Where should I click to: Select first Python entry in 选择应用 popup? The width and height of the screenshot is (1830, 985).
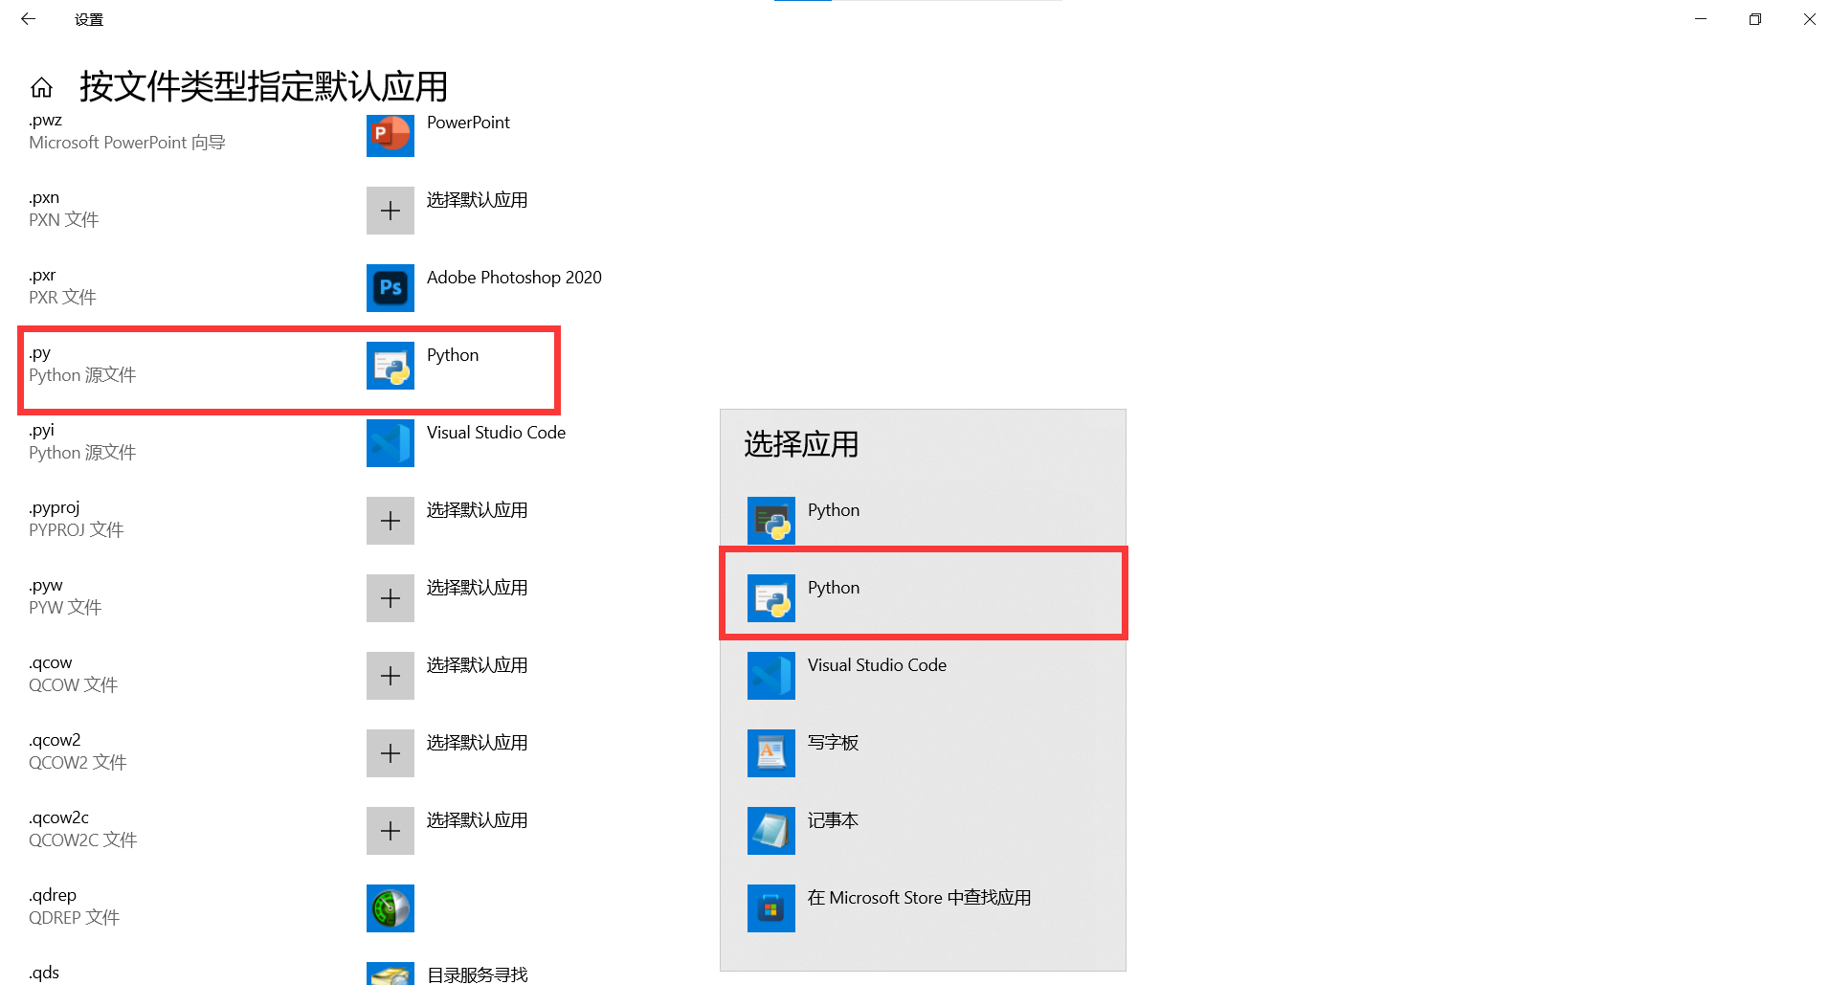[923, 521]
